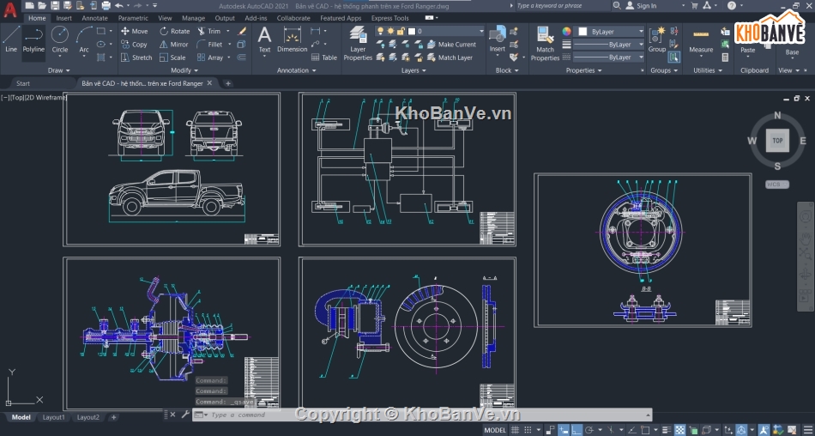Insert a Table
The height and width of the screenshot is (436, 815).
324,58
